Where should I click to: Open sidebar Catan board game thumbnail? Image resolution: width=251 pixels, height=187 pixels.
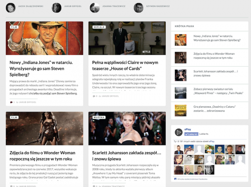[x=181, y=110]
